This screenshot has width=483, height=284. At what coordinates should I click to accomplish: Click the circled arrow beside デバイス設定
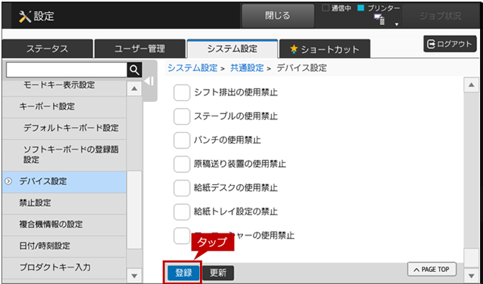point(8,181)
